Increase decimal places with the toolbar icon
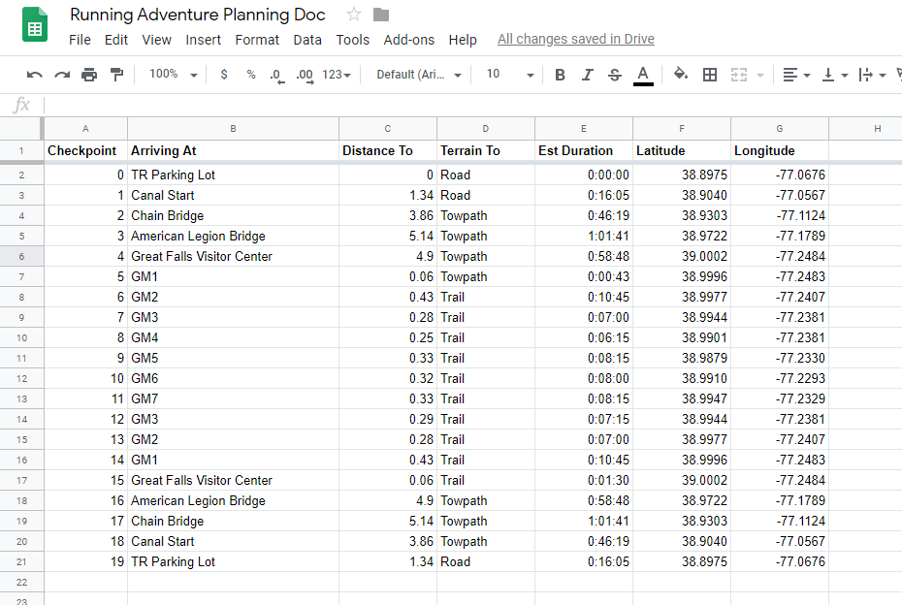Viewport: 902px width, 605px height. click(x=303, y=75)
